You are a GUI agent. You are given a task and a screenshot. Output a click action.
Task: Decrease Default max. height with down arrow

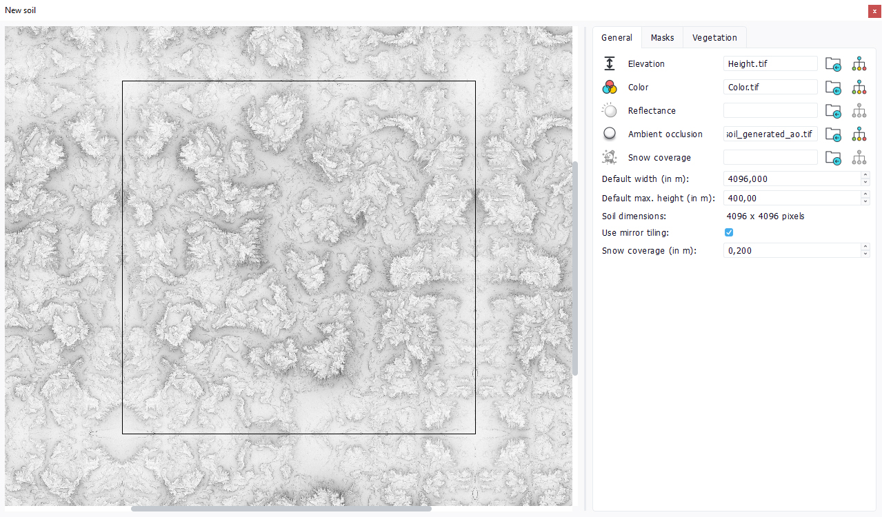pyautogui.click(x=865, y=201)
